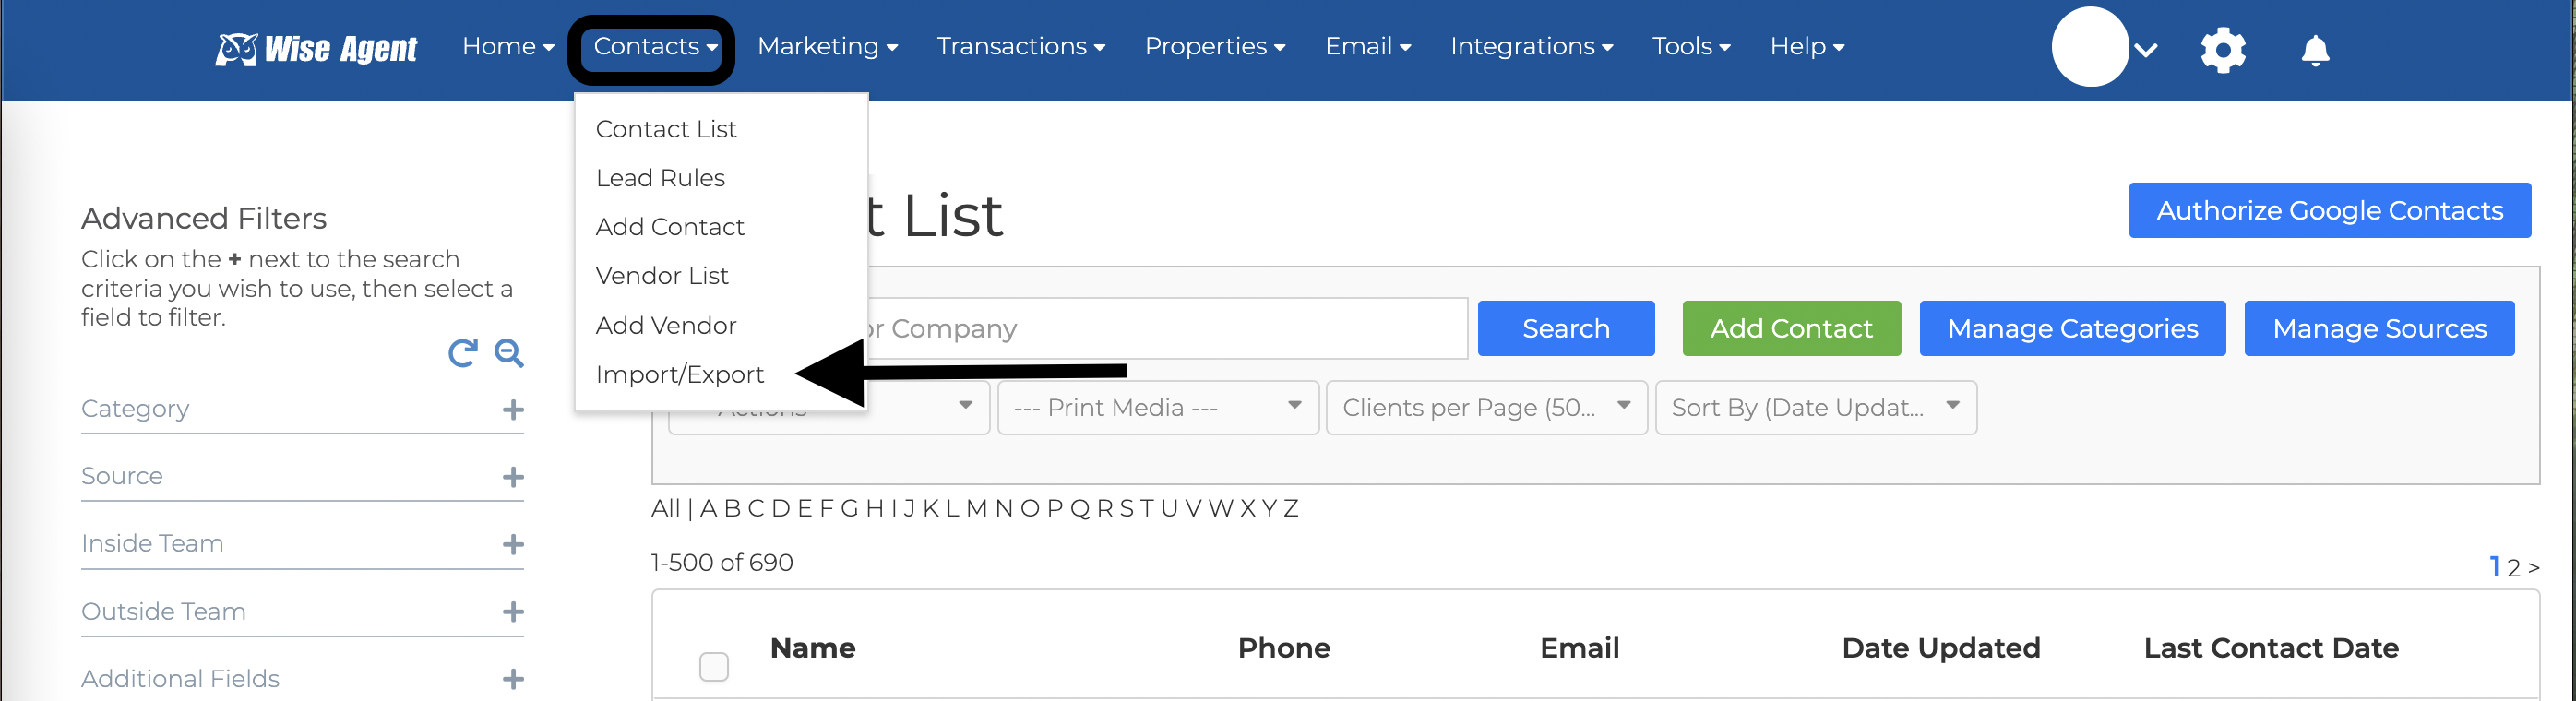The width and height of the screenshot is (2576, 701).
Task: Click the plus beside Outside Team
Action: tap(513, 612)
